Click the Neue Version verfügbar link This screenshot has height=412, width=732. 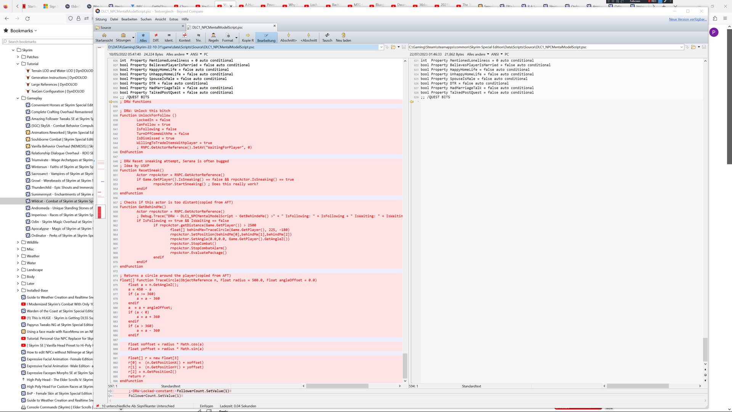click(x=687, y=19)
